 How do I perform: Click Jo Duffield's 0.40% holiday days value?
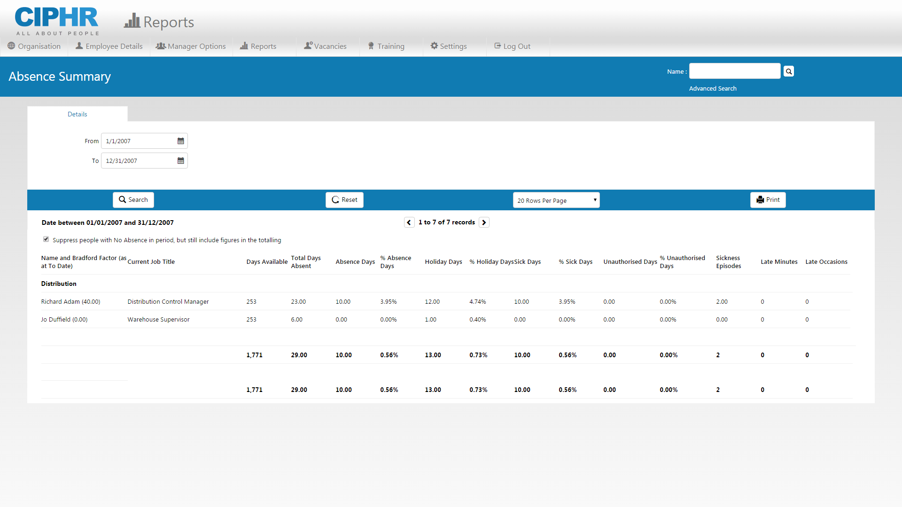(x=478, y=320)
